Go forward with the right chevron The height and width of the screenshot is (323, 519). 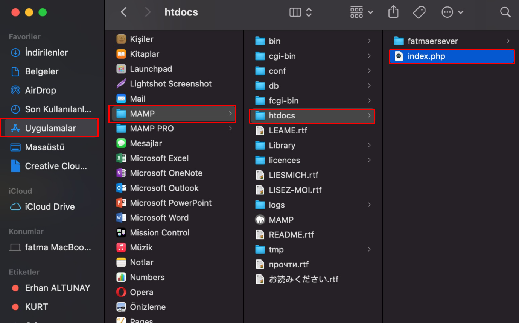click(x=148, y=12)
